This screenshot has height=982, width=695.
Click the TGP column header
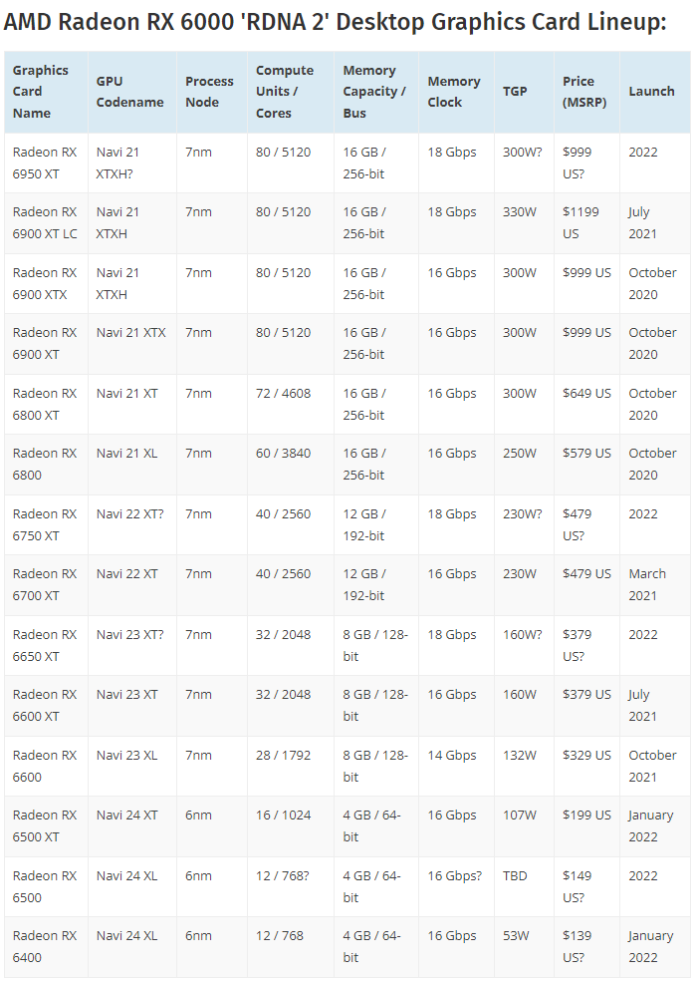[x=516, y=92]
